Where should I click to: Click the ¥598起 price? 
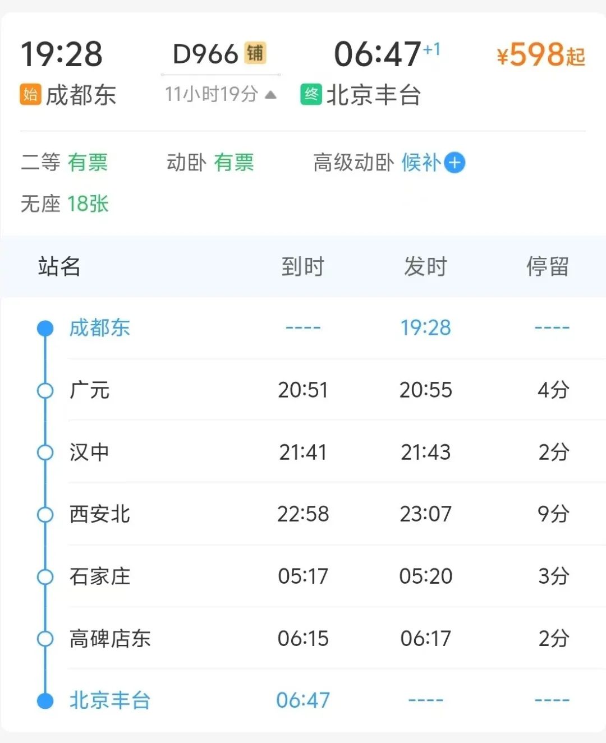540,55
